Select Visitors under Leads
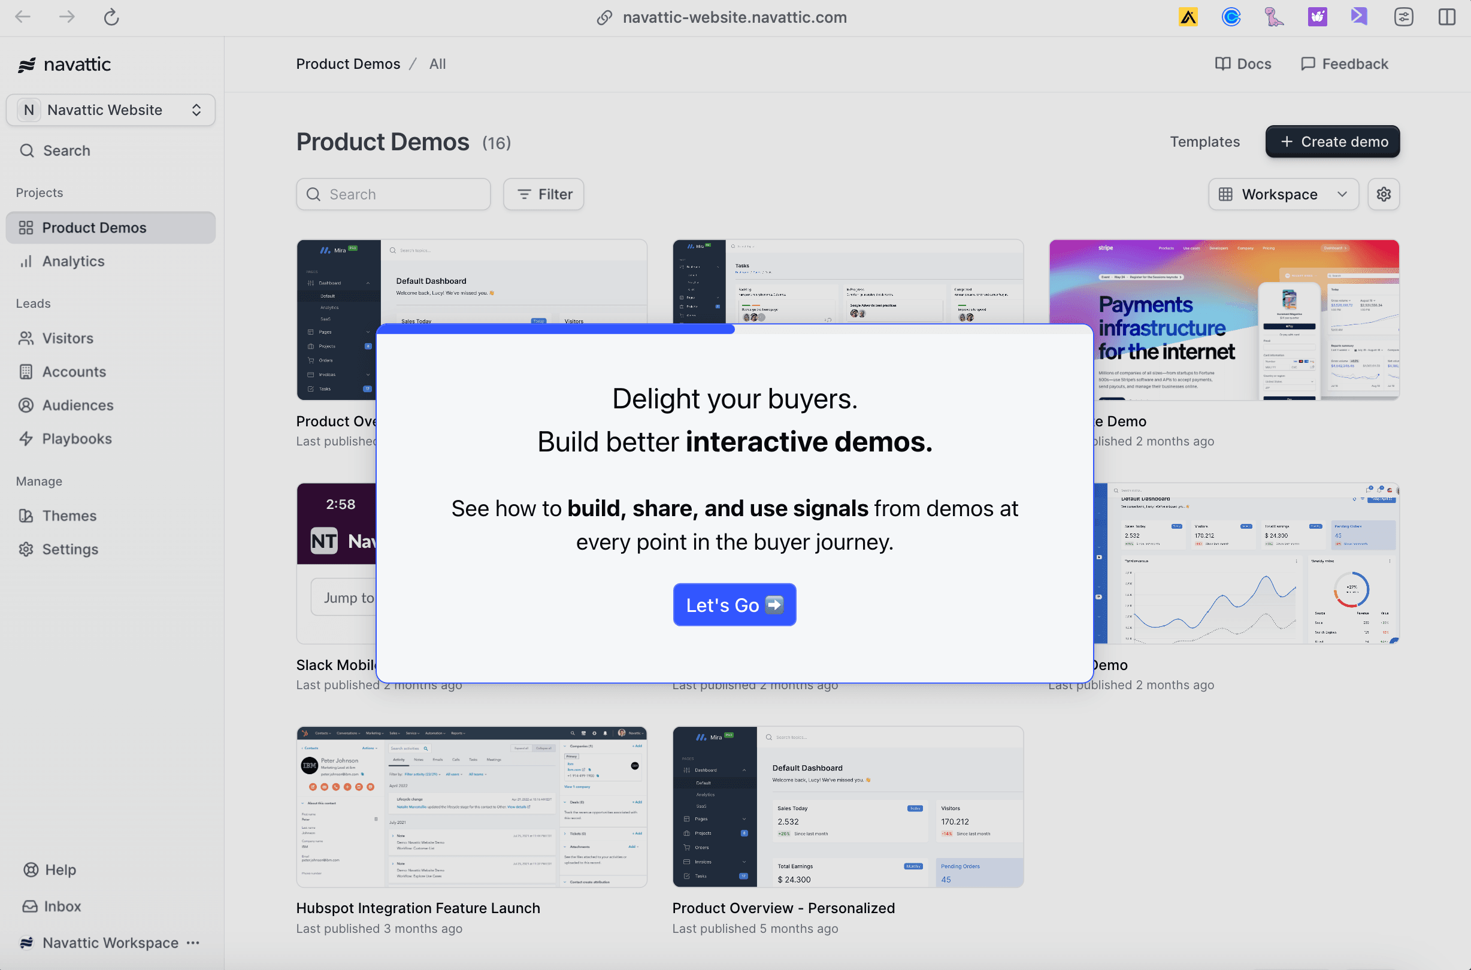 tap(68, 338)
